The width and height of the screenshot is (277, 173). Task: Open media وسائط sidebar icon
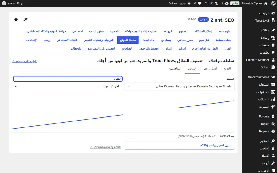pos(273,38)
